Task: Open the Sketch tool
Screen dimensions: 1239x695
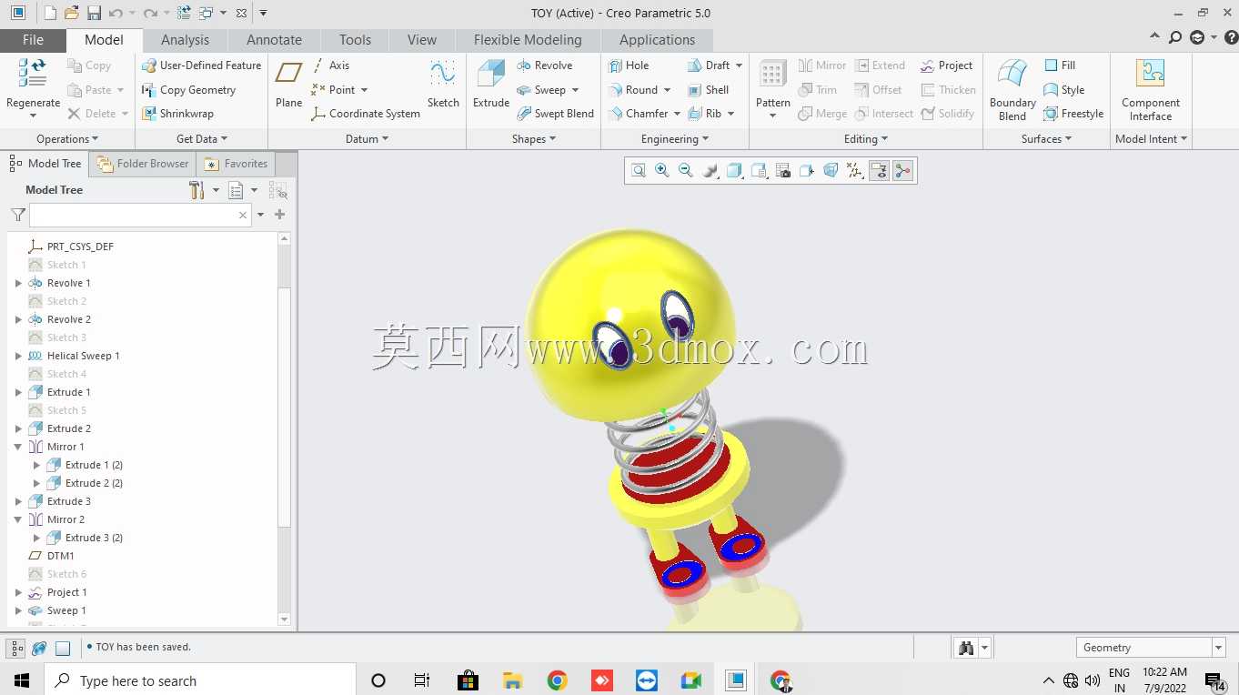Action: (443, 84)
